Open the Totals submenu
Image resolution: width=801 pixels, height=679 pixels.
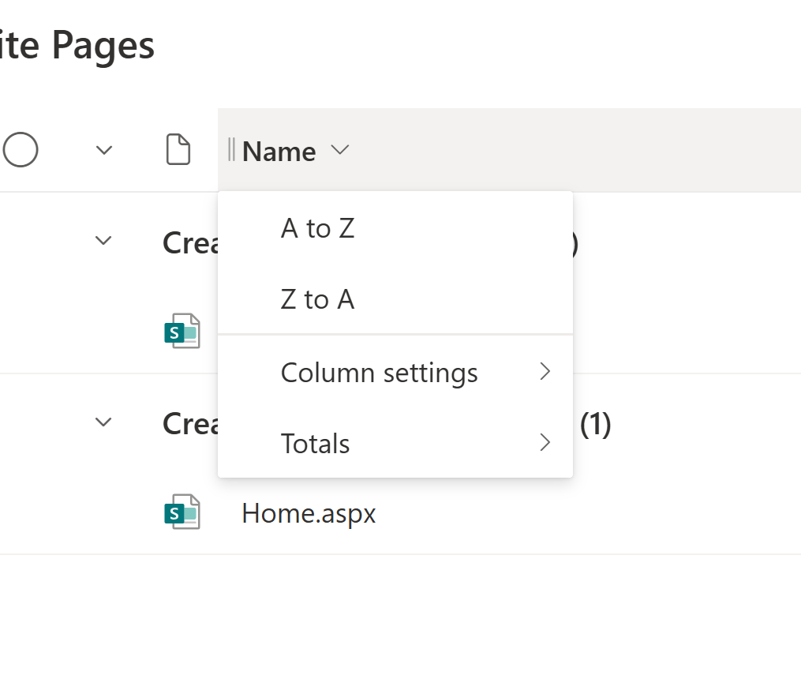click(316, 443)
